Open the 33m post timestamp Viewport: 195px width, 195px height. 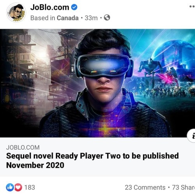[x=91, y=18]
